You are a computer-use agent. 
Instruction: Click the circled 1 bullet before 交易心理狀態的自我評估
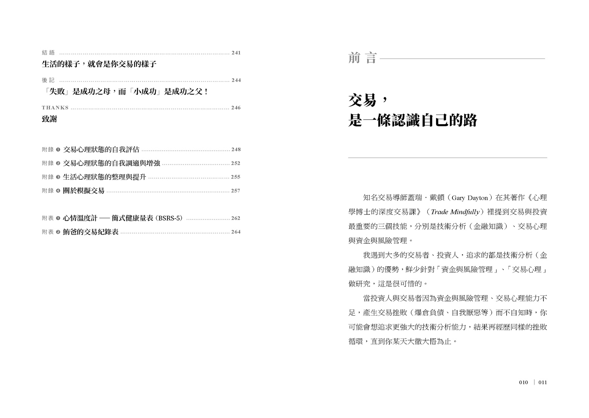coord(58,150)
